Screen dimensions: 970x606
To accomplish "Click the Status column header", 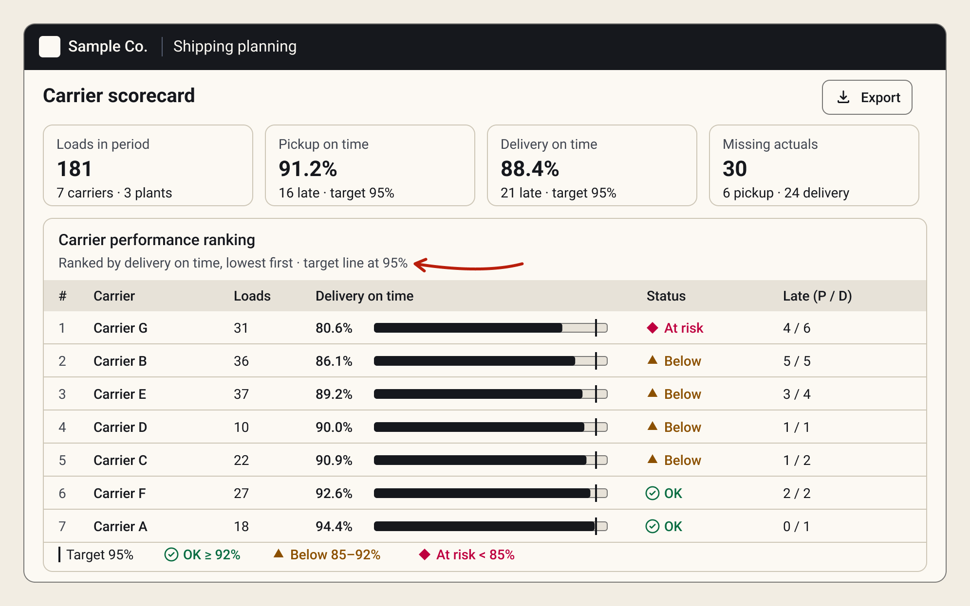I will 666,296.
